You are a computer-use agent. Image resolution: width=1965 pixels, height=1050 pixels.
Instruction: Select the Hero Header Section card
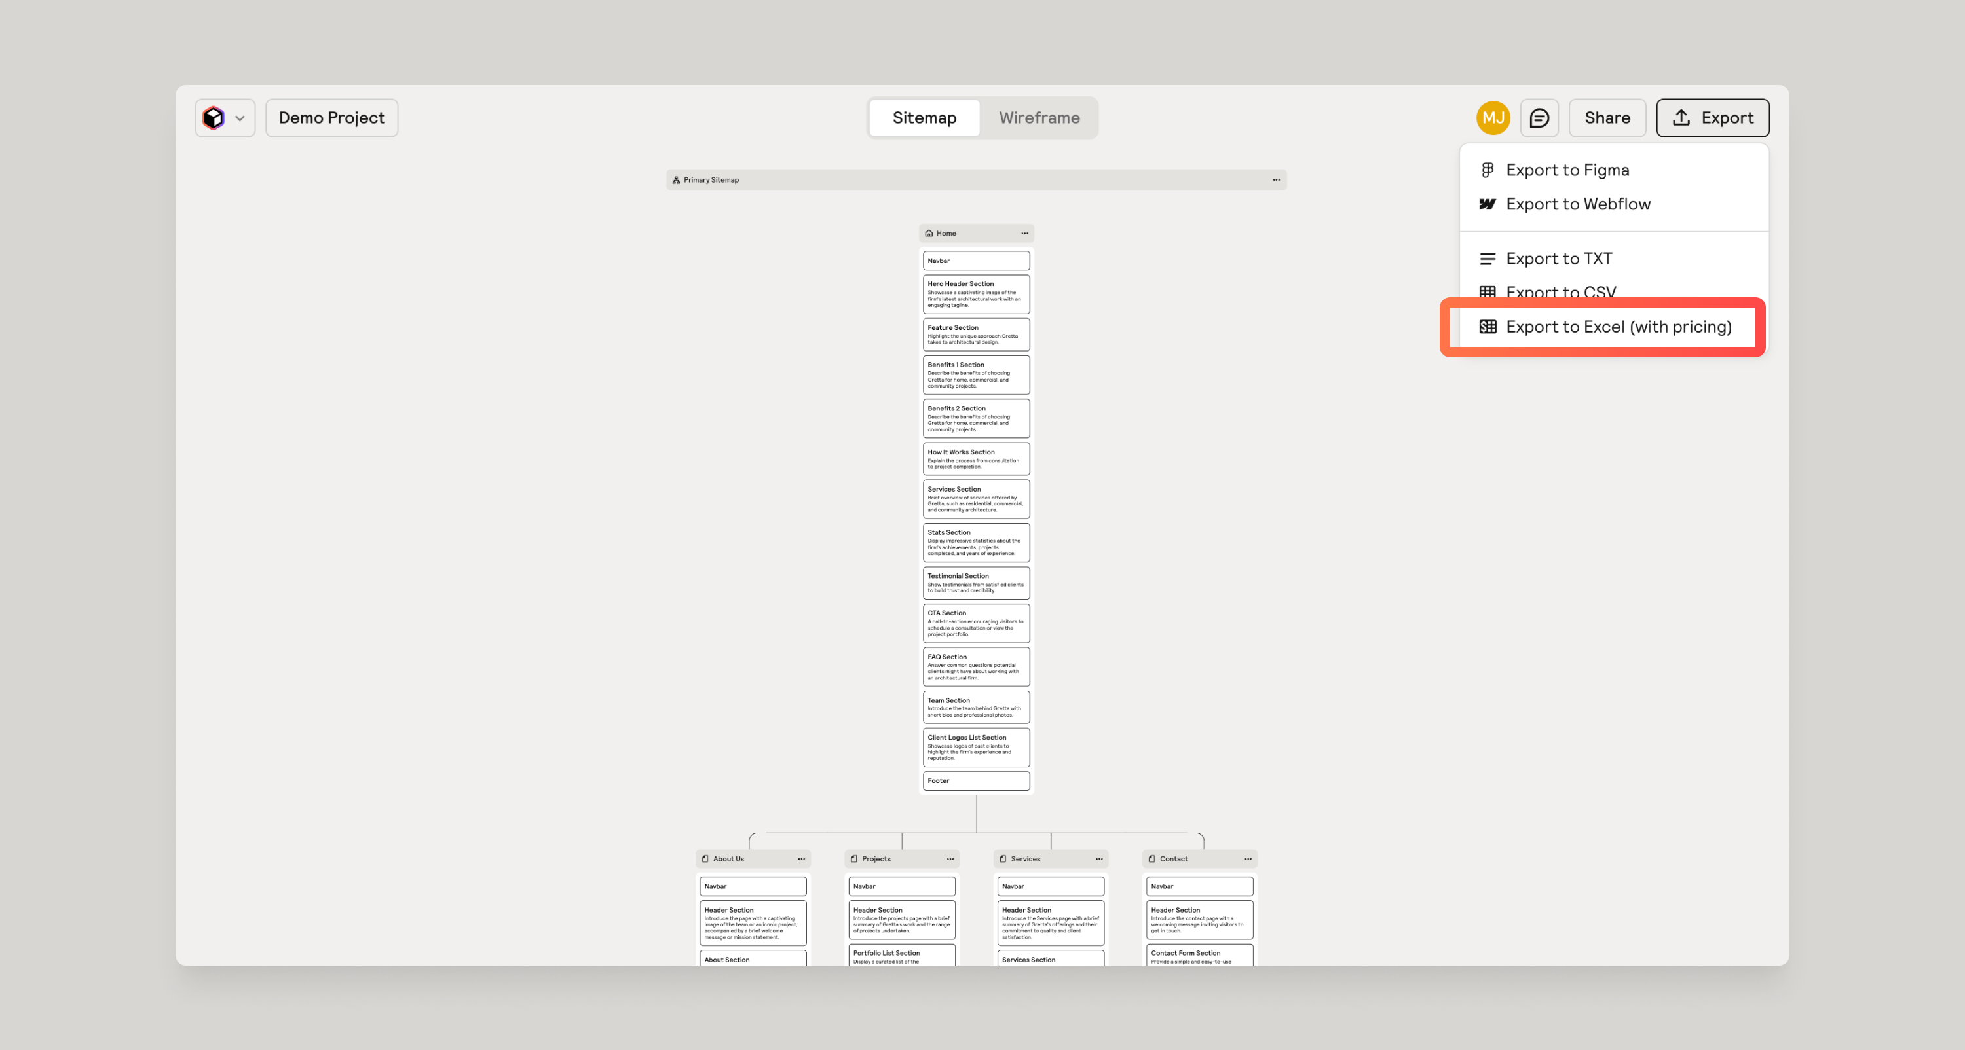coord(976,293)
